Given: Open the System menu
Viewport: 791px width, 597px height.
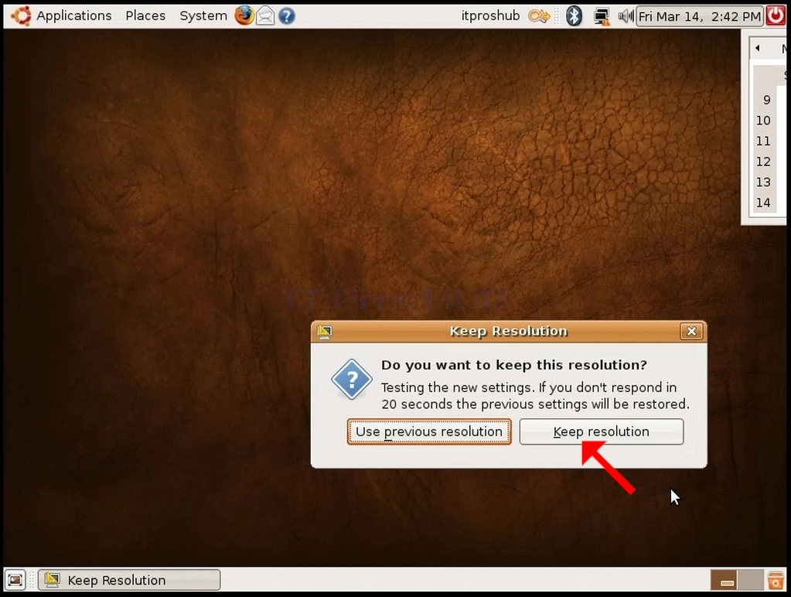Looking at the screenshot, I should coord(203,16).
